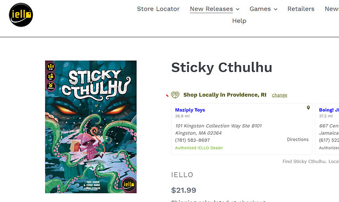Open the Retailers page

pyautogui.click(x=301, y=9)
